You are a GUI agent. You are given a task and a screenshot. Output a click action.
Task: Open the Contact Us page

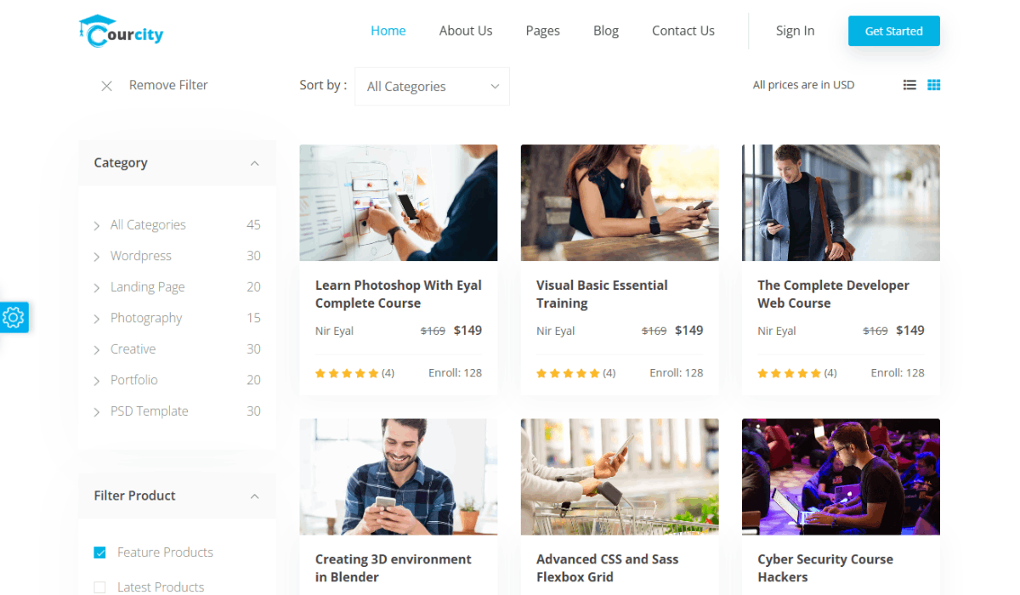683,31
